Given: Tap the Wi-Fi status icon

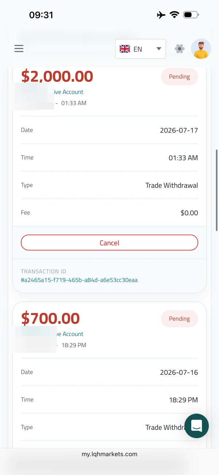Looking at the screenshot, I should coord(174,15).
